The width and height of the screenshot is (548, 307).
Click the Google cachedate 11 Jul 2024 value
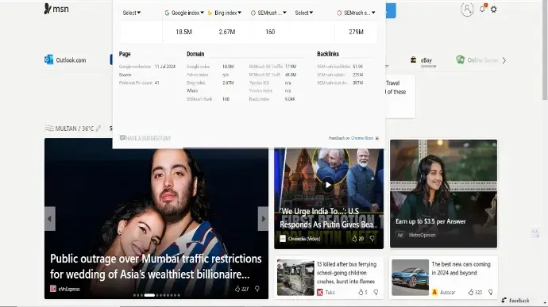point(165,67)
